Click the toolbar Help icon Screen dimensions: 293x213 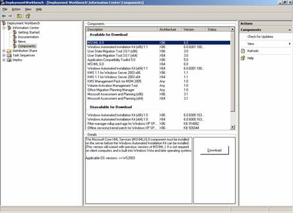28,16
